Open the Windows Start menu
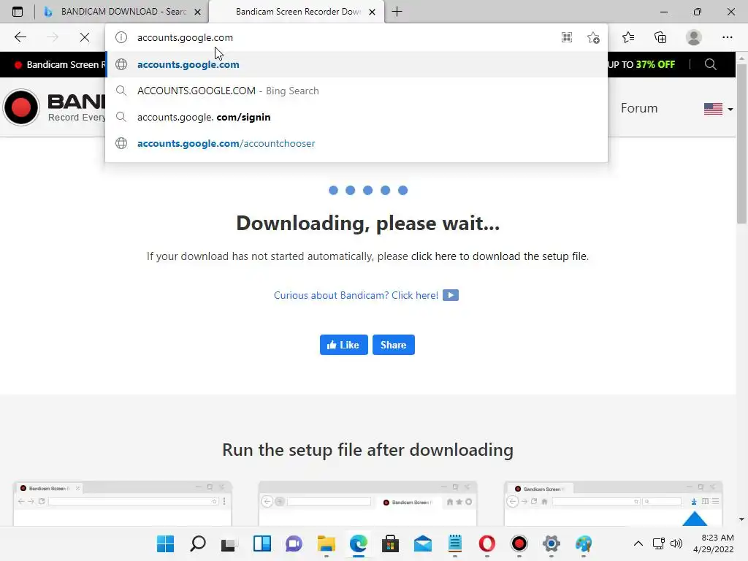This screenshot has width=748, height=561. click(166, 543)
